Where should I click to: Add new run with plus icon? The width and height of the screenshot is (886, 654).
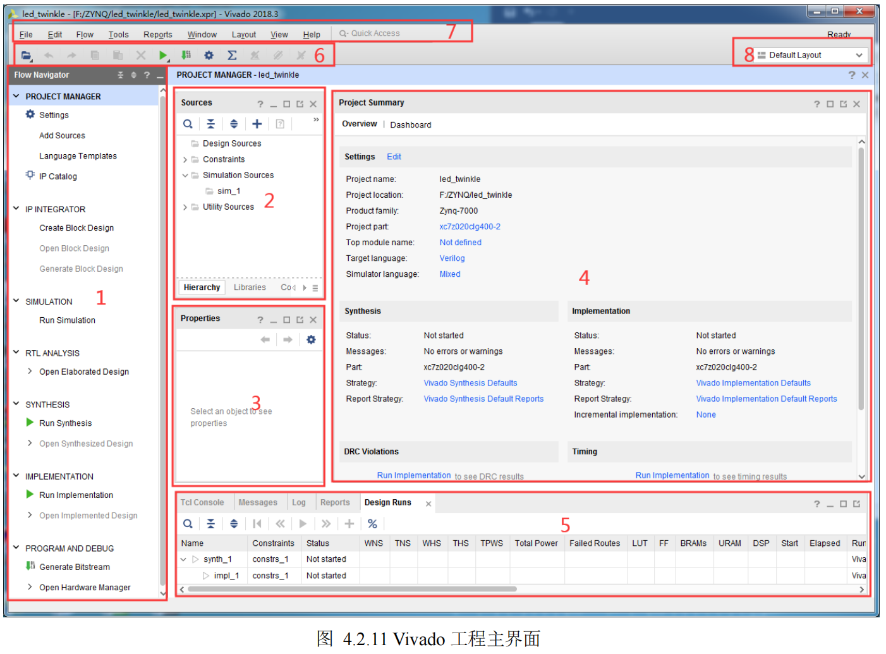(349, 524)
